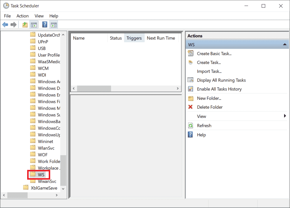
Task: Click the Enable All Tasks History icon
Action: click(x=190, y=89)
